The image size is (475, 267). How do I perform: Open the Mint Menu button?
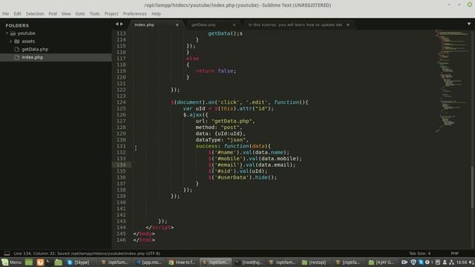click(x=12, y=262)
